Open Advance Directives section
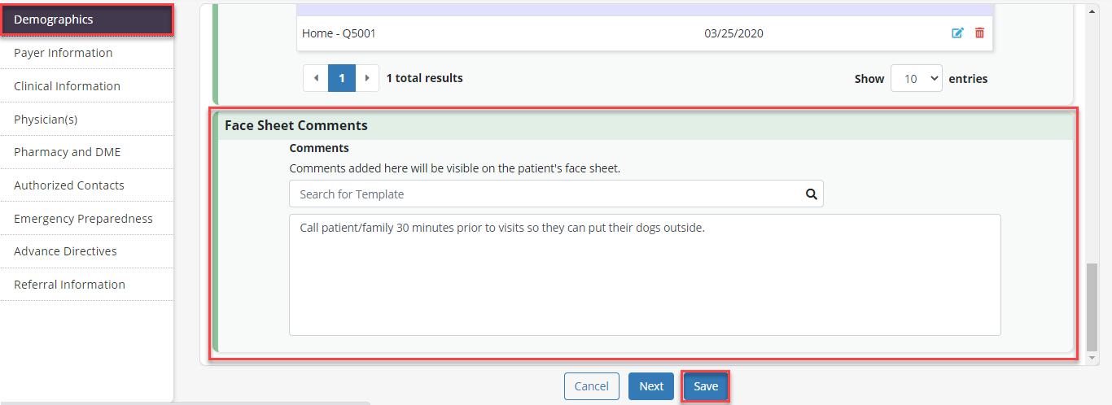The image size is (1112, 405). coord(65,251)
